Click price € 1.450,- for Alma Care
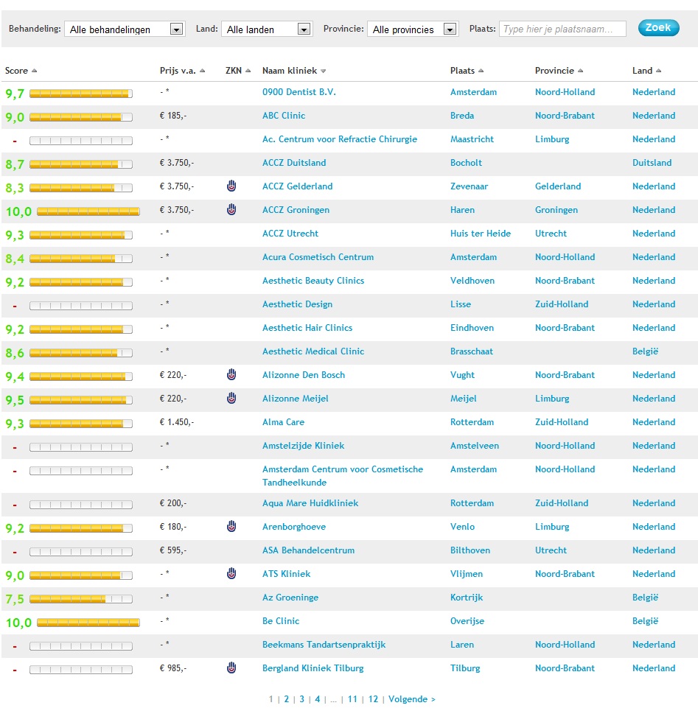Image resolution: width=698 pixels, height=711 pixels. tap(176, 422)
